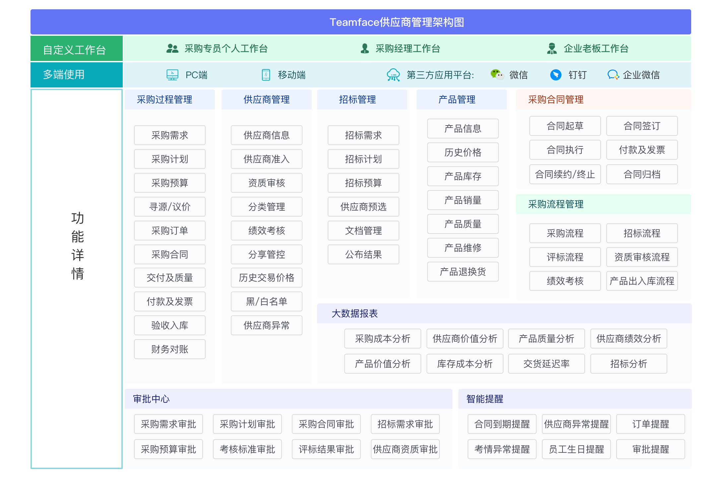This screenshot has width=727, height=477.
Task: Click the 微信 WeChat icon
Action: pos(497,75)
